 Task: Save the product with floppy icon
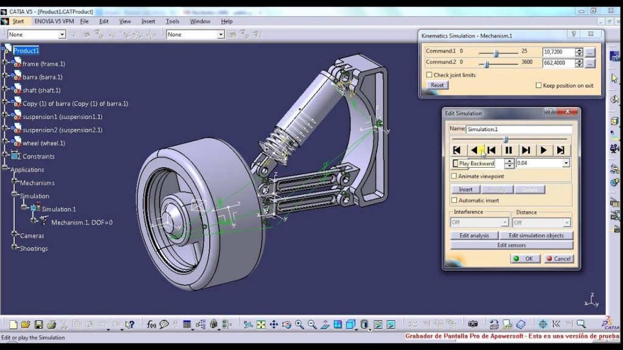[38, 324]
